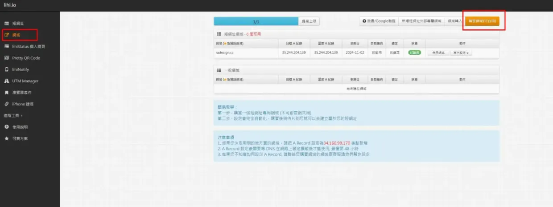
Task: Open 瀏覽器套件 via its bookmark icon
Action: (x=6, y=93)
